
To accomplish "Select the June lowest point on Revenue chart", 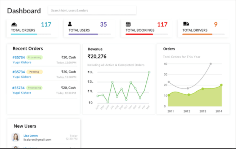I will click(108, 102).
